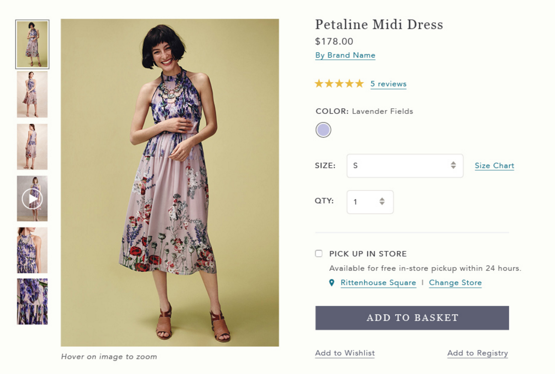The height and width of the screenshot is (374, 555).
Task: View the back-view dress thumbnail
Action: [32, 147]
